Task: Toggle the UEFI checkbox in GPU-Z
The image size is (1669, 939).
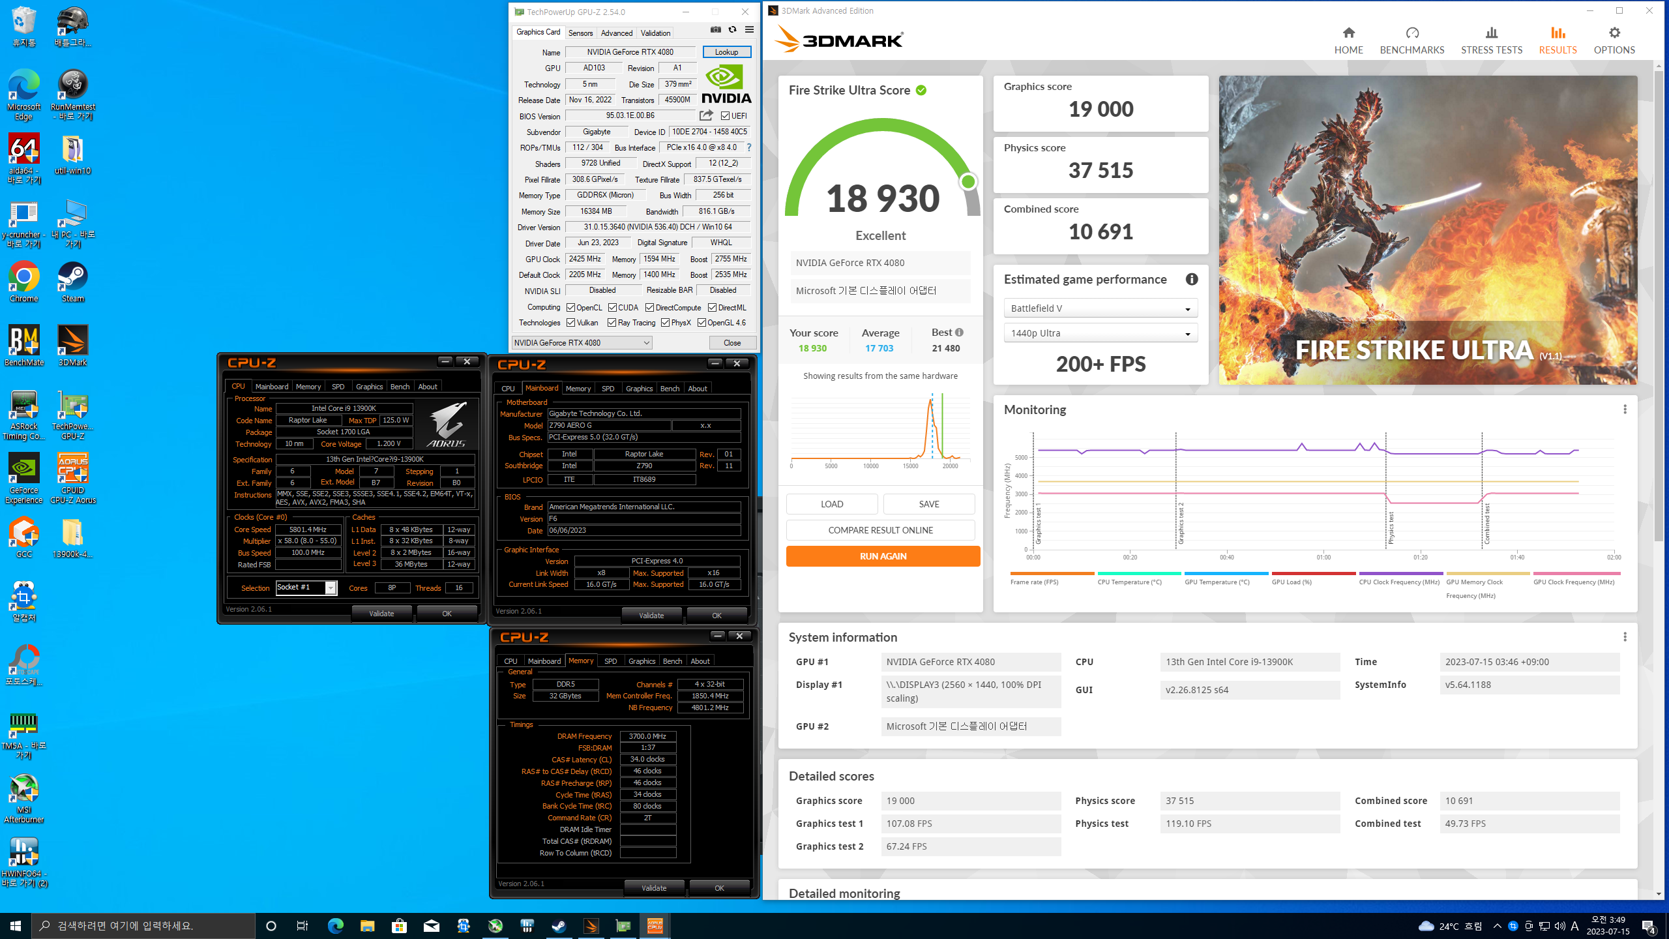Action: tap(725, 116)
